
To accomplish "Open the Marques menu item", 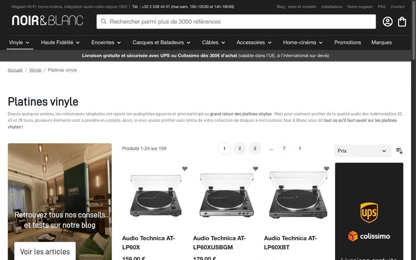I will pyautogui.click(x=381, y=42).
